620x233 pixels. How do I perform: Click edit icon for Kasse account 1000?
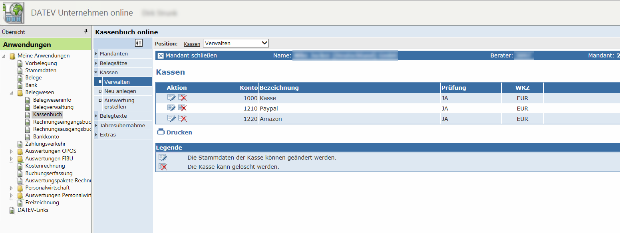pos(171,98)
